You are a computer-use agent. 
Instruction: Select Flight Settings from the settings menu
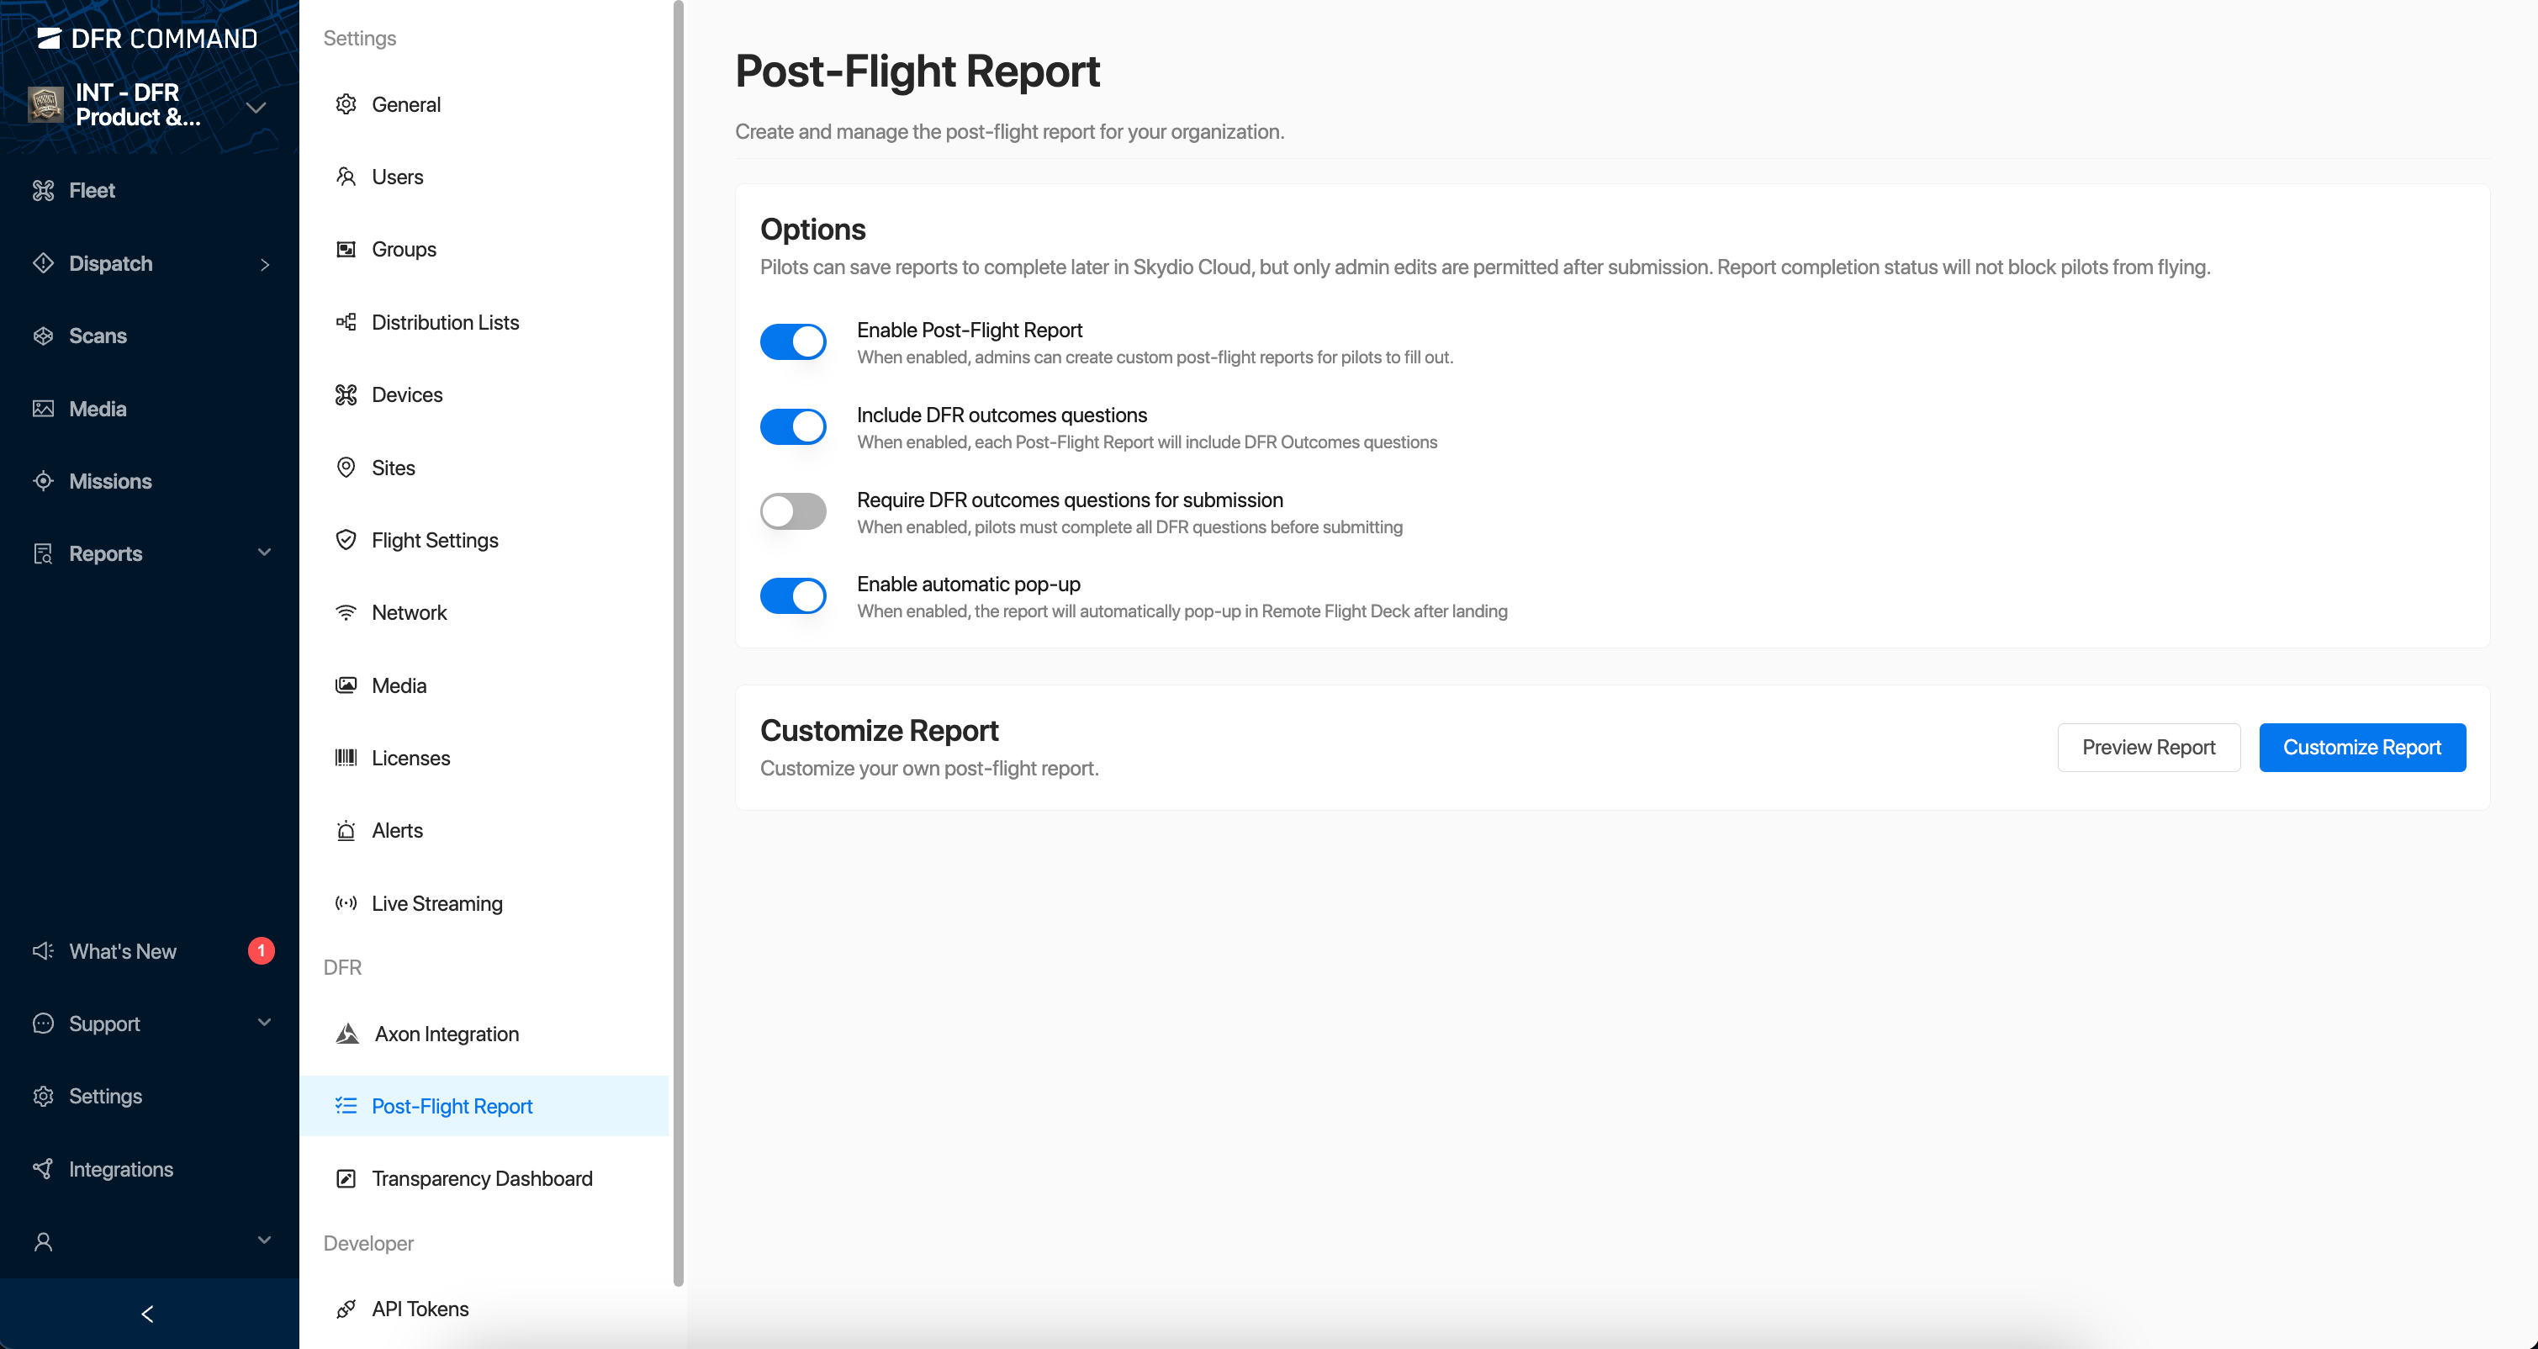click(435, 540)
